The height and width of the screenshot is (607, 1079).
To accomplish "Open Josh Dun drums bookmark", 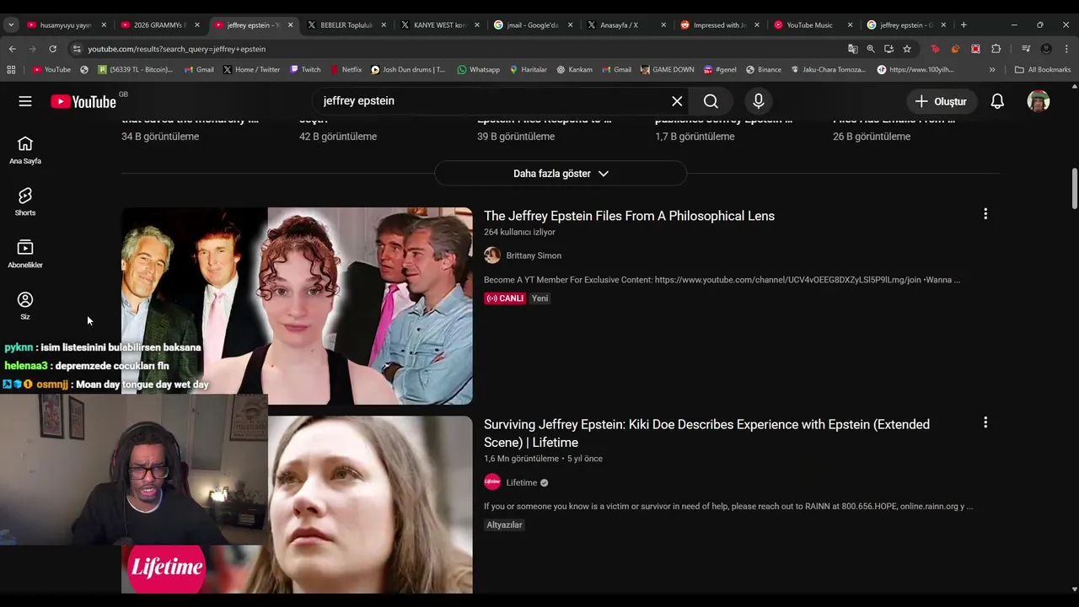I will coord(408,70).
